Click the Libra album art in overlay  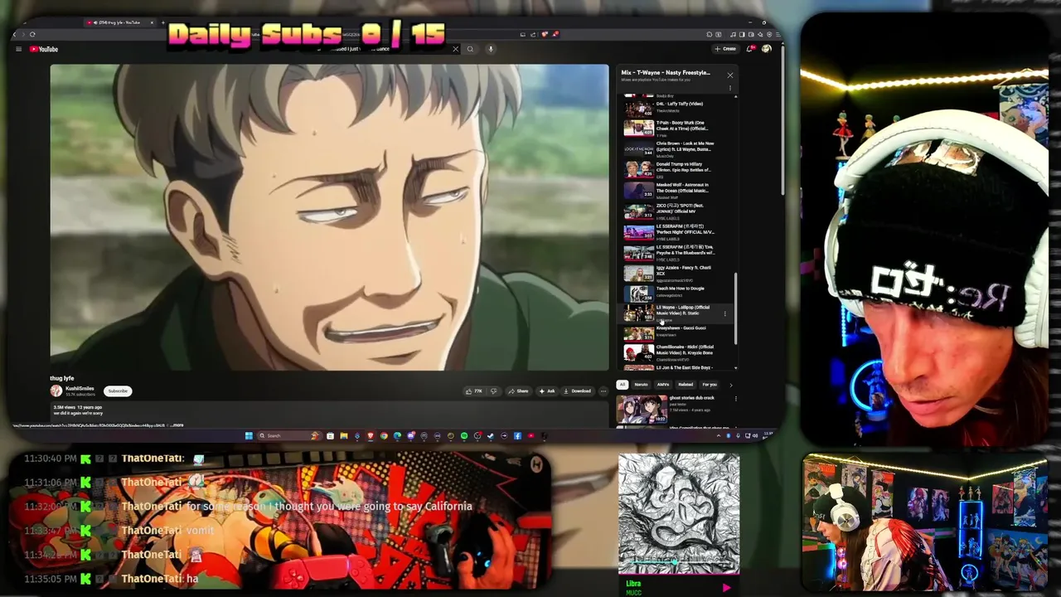[679, 512]
